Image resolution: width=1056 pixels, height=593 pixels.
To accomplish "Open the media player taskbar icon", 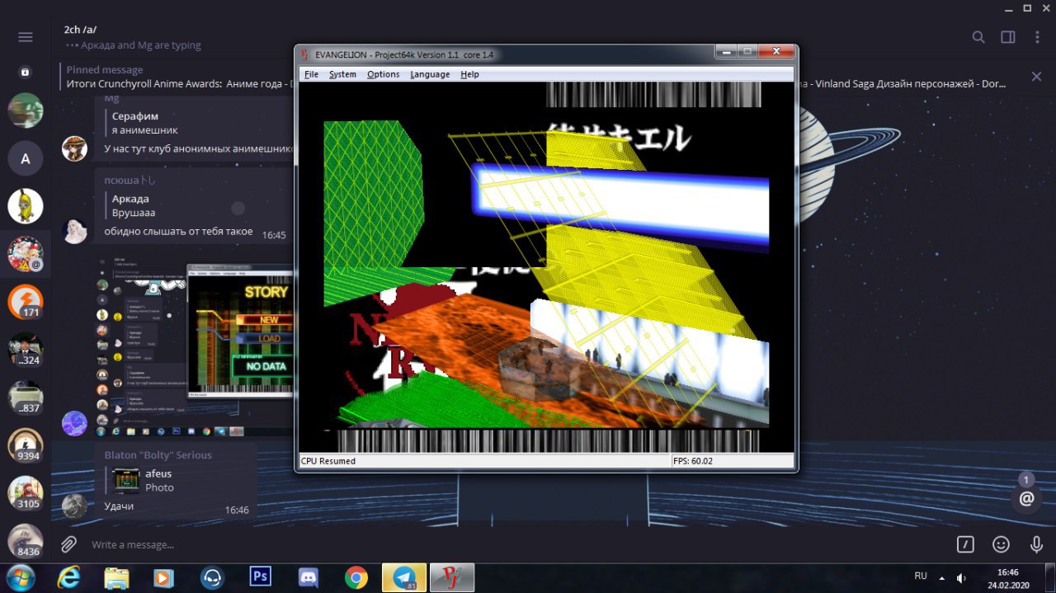I will point(163,577).
